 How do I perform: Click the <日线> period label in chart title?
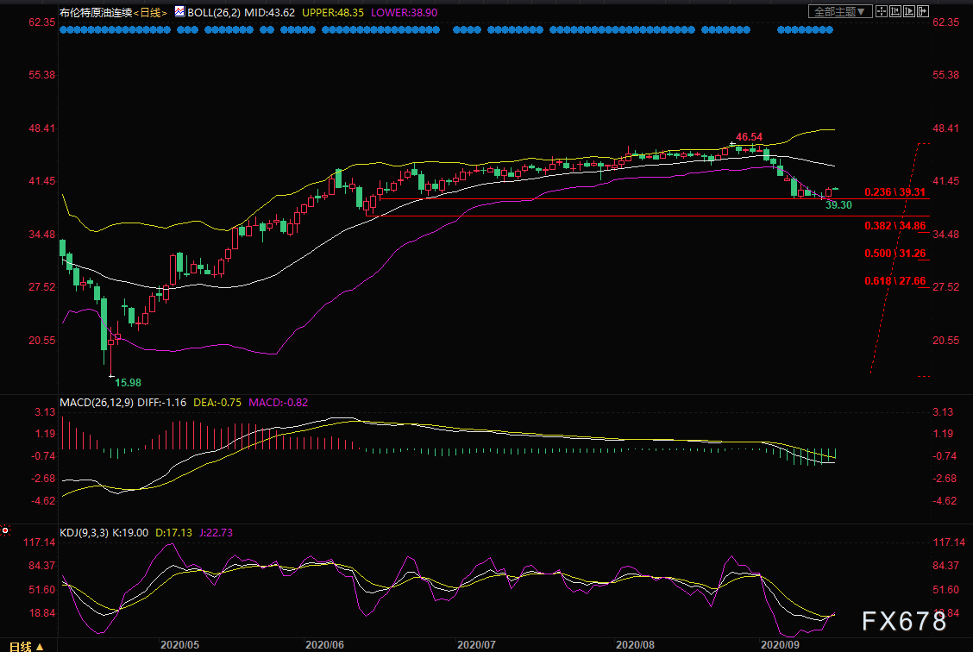(148, 12)
